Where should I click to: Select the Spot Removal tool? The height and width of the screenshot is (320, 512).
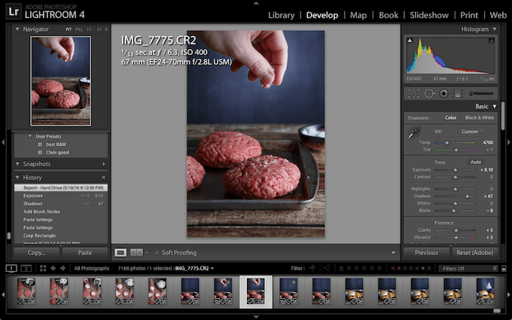click(x=429, y=93)
